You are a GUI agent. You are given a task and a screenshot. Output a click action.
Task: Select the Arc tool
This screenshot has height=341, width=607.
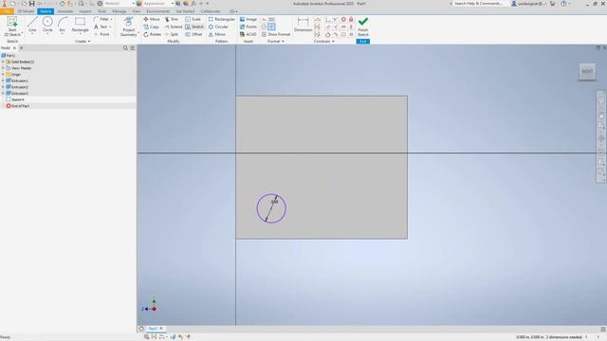tap(62, 26)
